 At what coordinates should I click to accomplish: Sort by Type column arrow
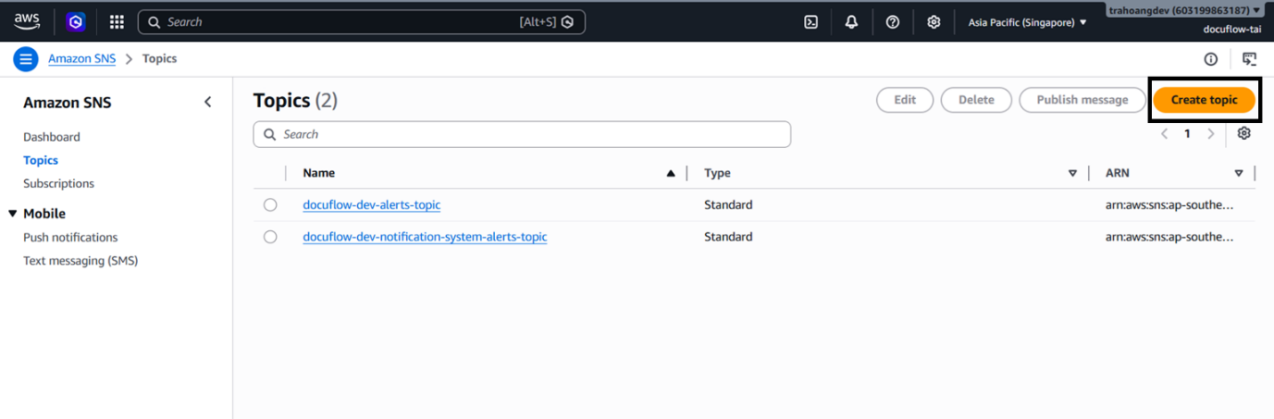click(1072, 173)
